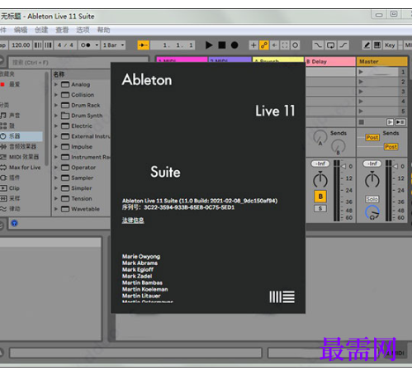Click the Master Solo cue switch
Image resolution: width=412 pixels, height=375 pixels.
point(372,199)
